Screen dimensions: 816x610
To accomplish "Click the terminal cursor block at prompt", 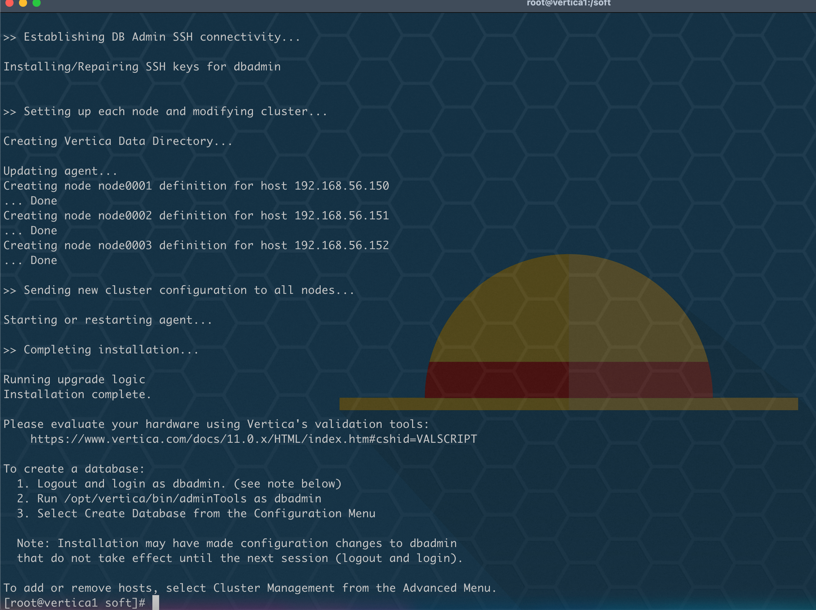I will click(156, 603).
